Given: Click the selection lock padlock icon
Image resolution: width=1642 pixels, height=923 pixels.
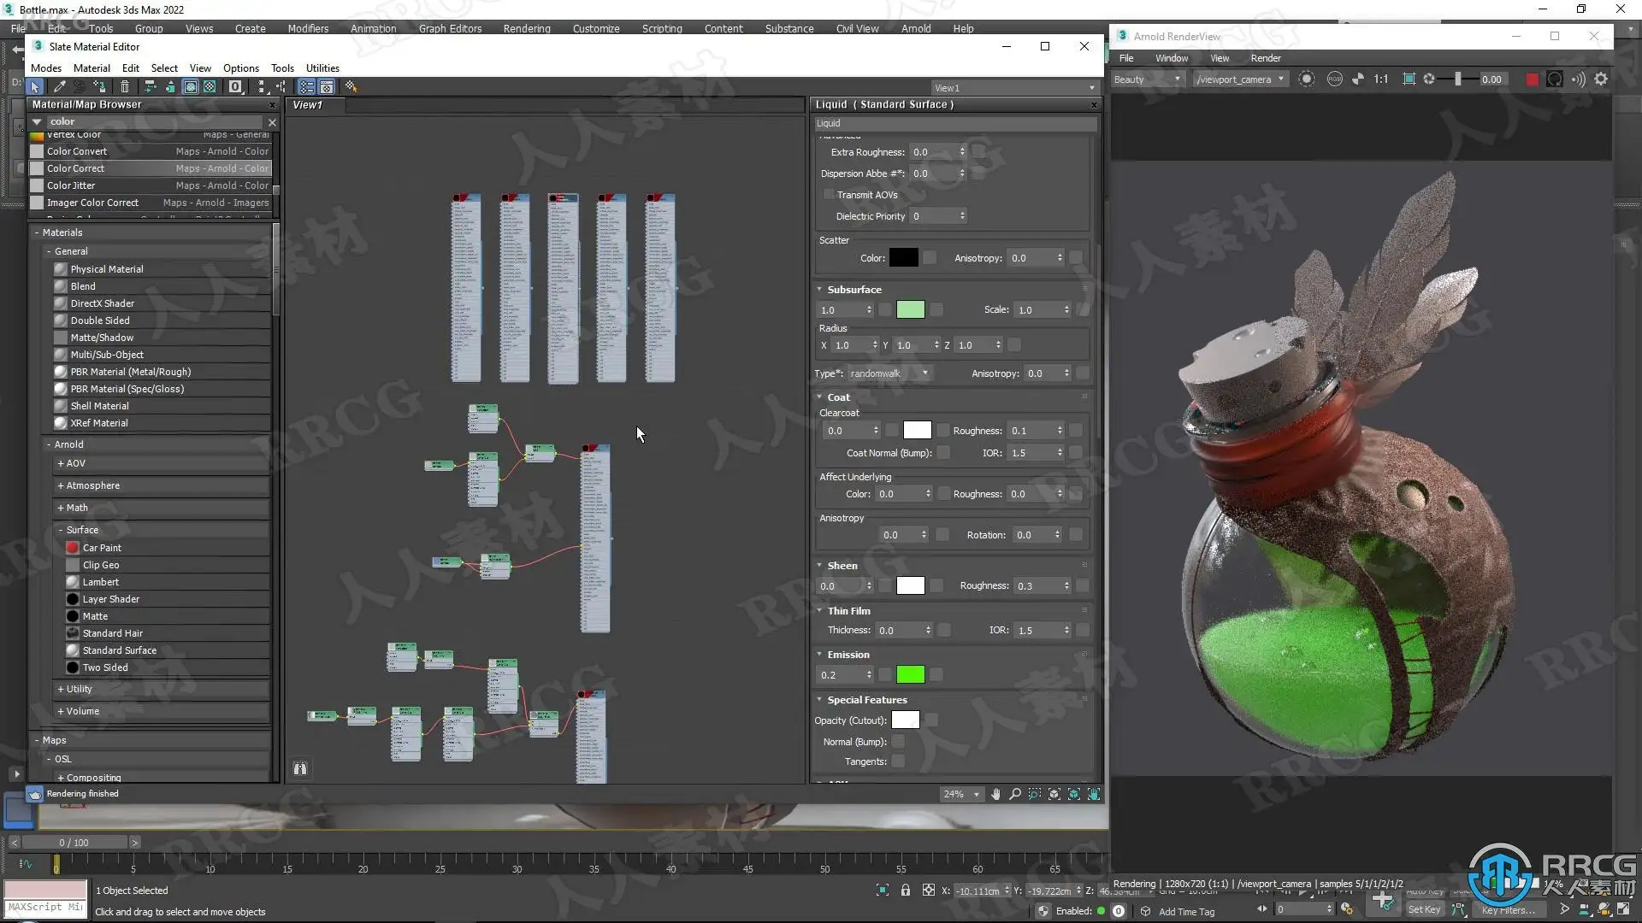Looking at the screenshot, I should point(906,890).
